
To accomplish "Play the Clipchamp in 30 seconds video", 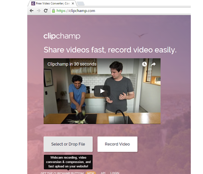I will click(102, 91).
